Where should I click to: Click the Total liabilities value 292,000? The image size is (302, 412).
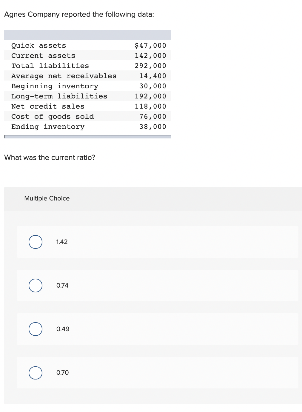(150, 66)
